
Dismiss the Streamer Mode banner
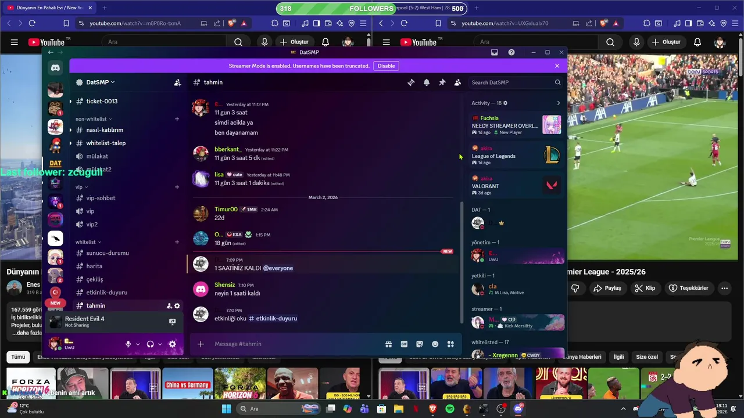coord(557,66)
